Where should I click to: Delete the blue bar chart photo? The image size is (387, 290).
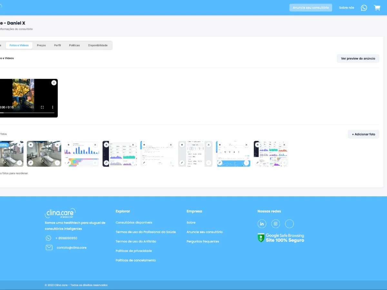95,145
